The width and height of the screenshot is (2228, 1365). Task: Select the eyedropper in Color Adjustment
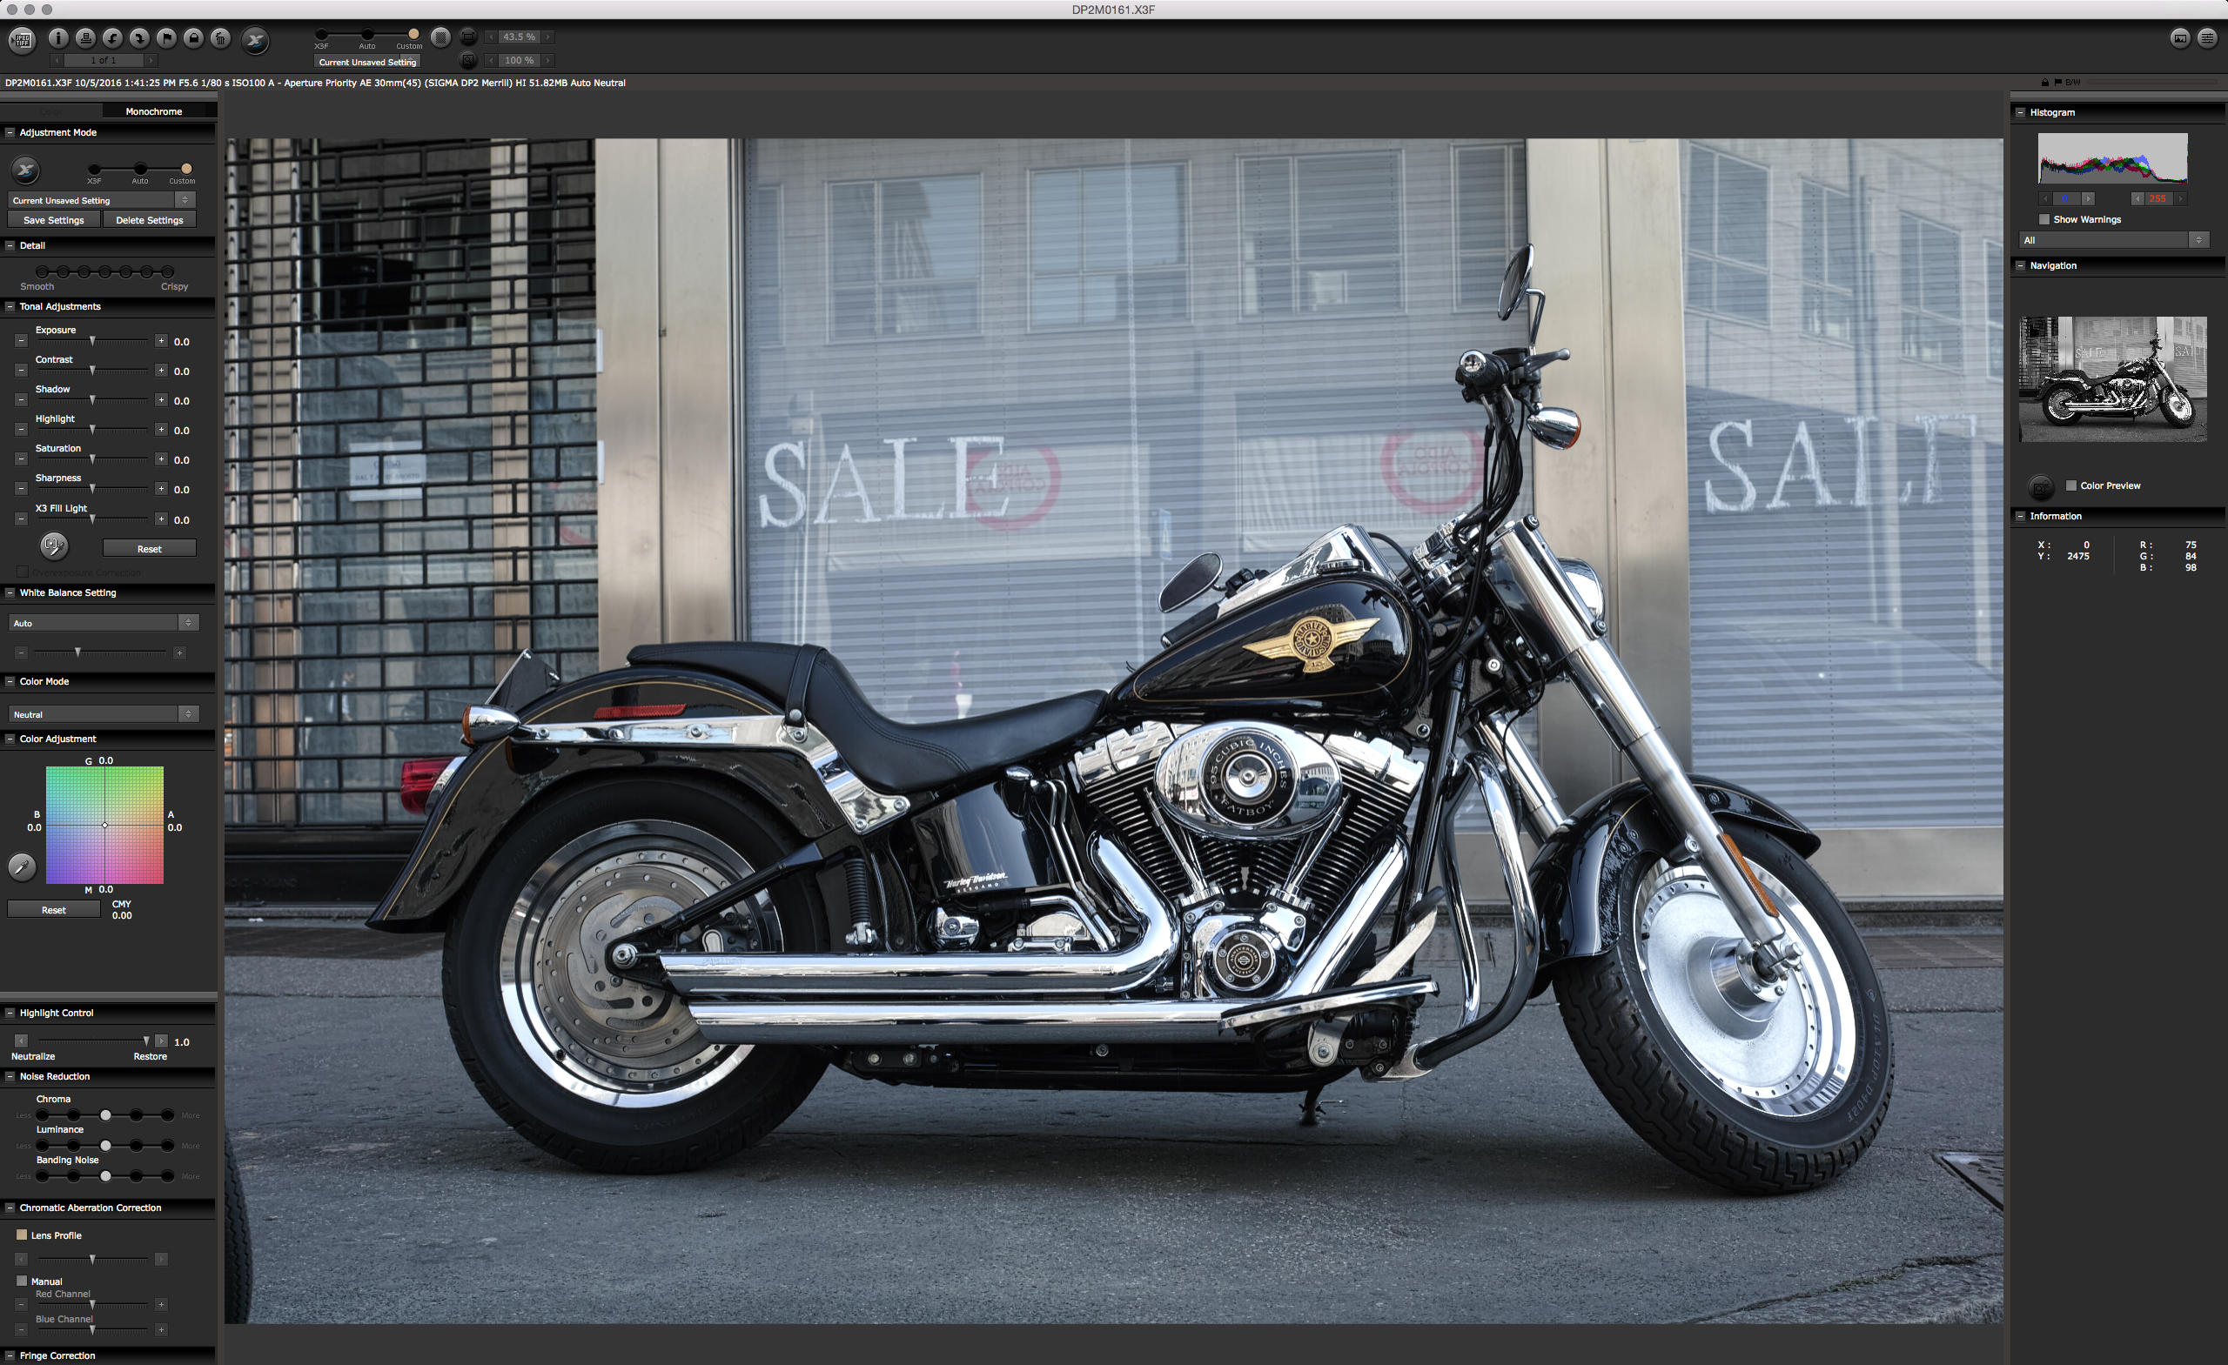(22, 867)
